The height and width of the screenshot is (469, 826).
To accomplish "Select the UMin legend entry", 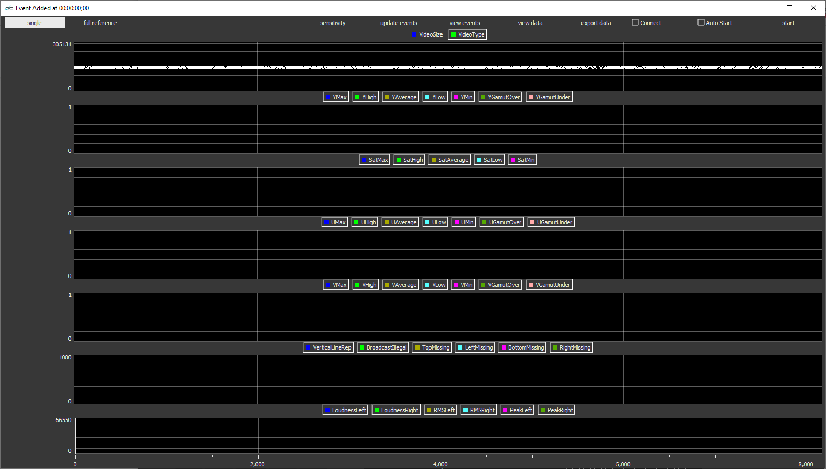I will (464, 222).
